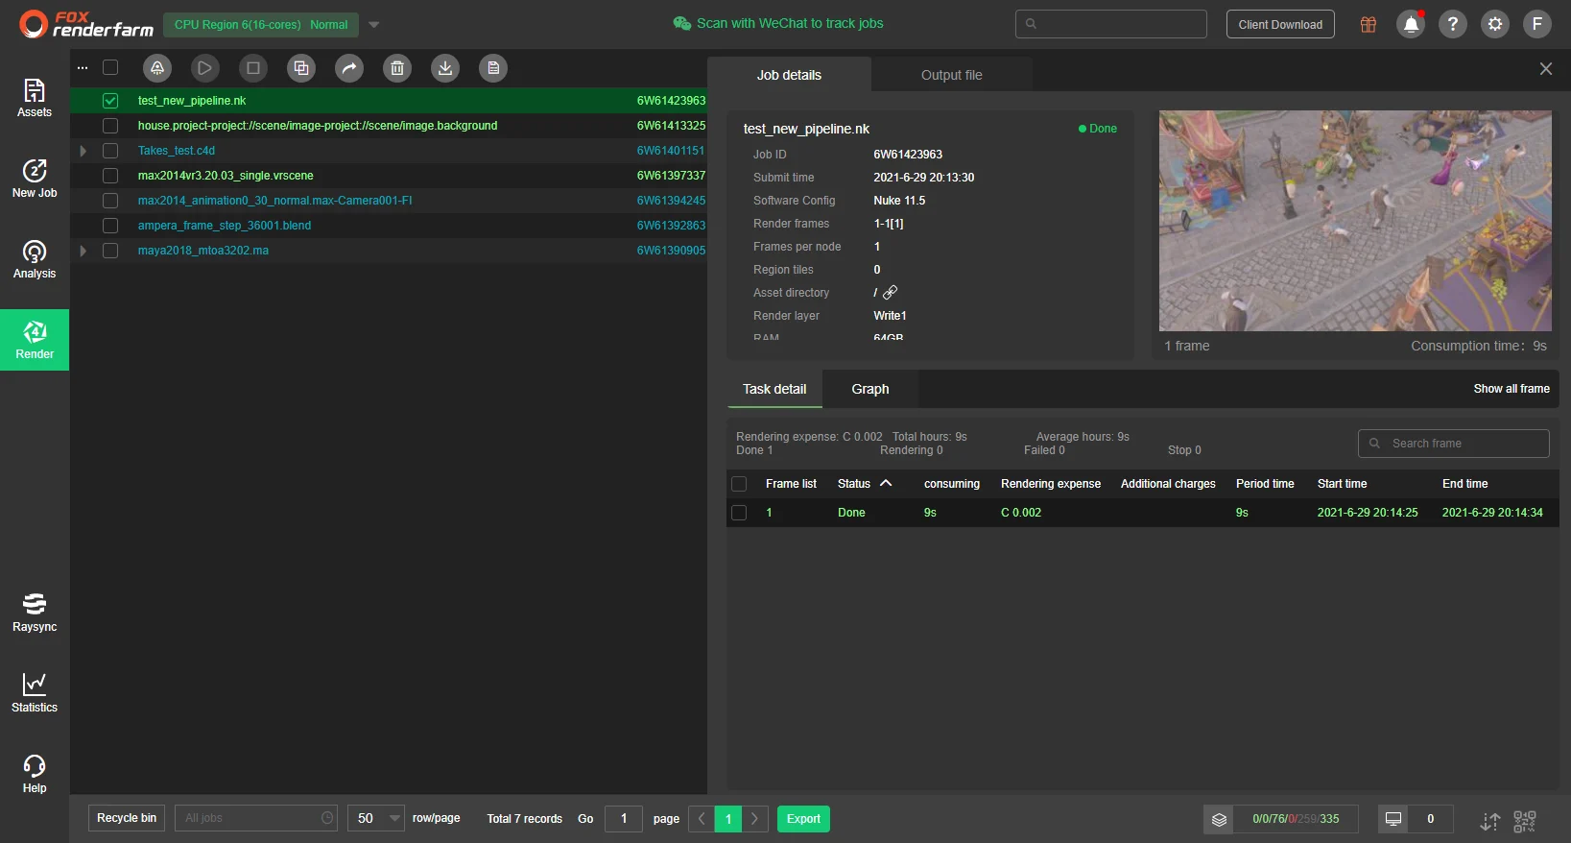Viewport: 1571px width, 843px height.
Task: Open the CPU region dropdown arrow
Action: click(374, 25)
